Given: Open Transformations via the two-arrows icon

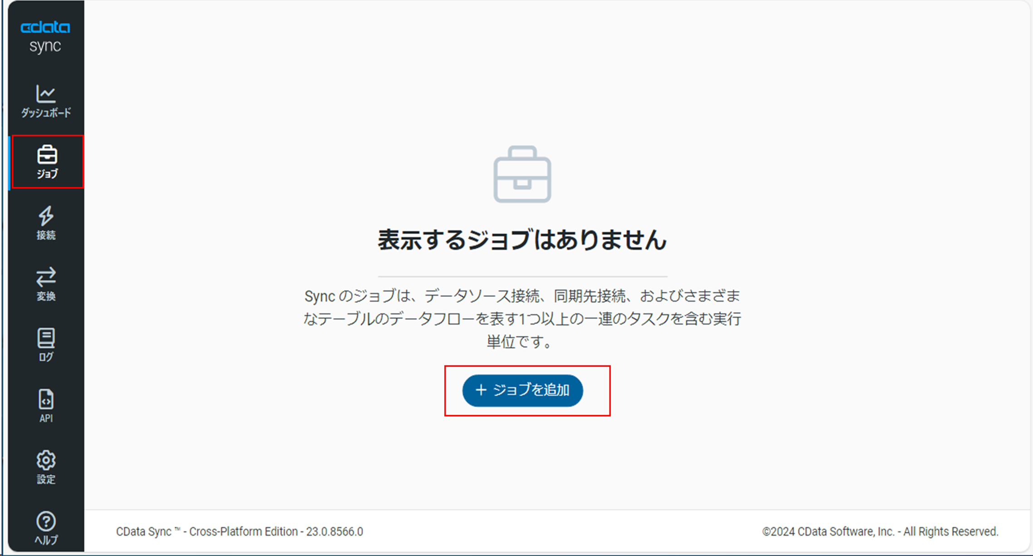Looking at the screenshot, I should point(46,277).
